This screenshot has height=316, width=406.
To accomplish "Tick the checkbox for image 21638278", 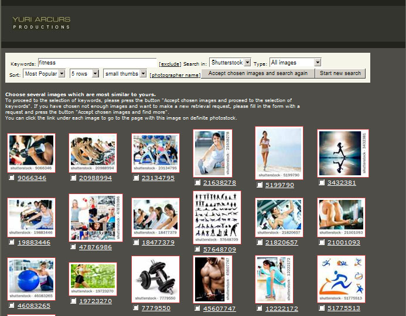I will 198,183.
